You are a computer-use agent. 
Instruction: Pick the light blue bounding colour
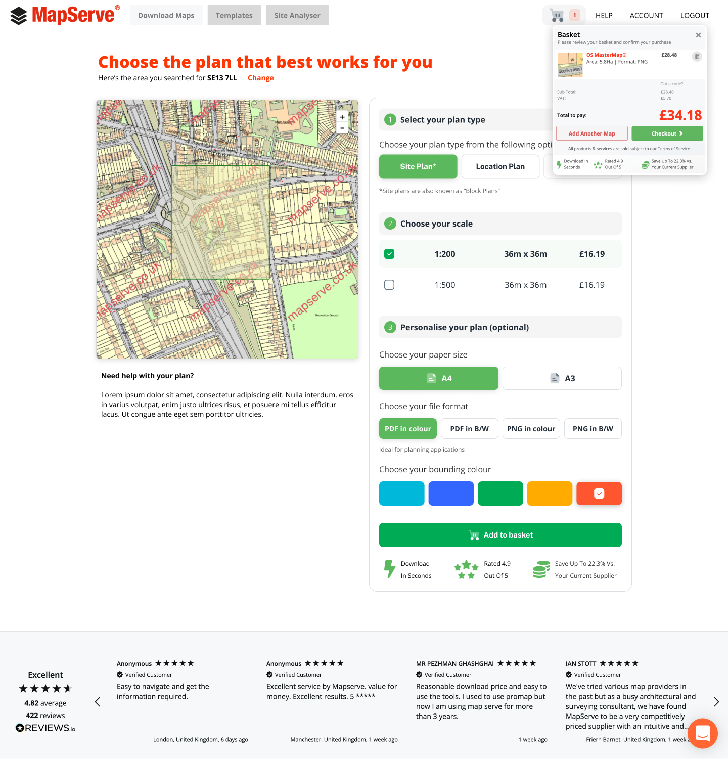(x=402, y=494)
